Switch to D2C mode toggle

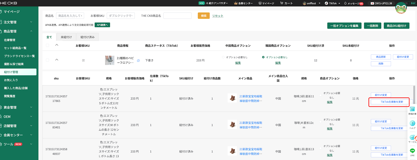point(413,3)
